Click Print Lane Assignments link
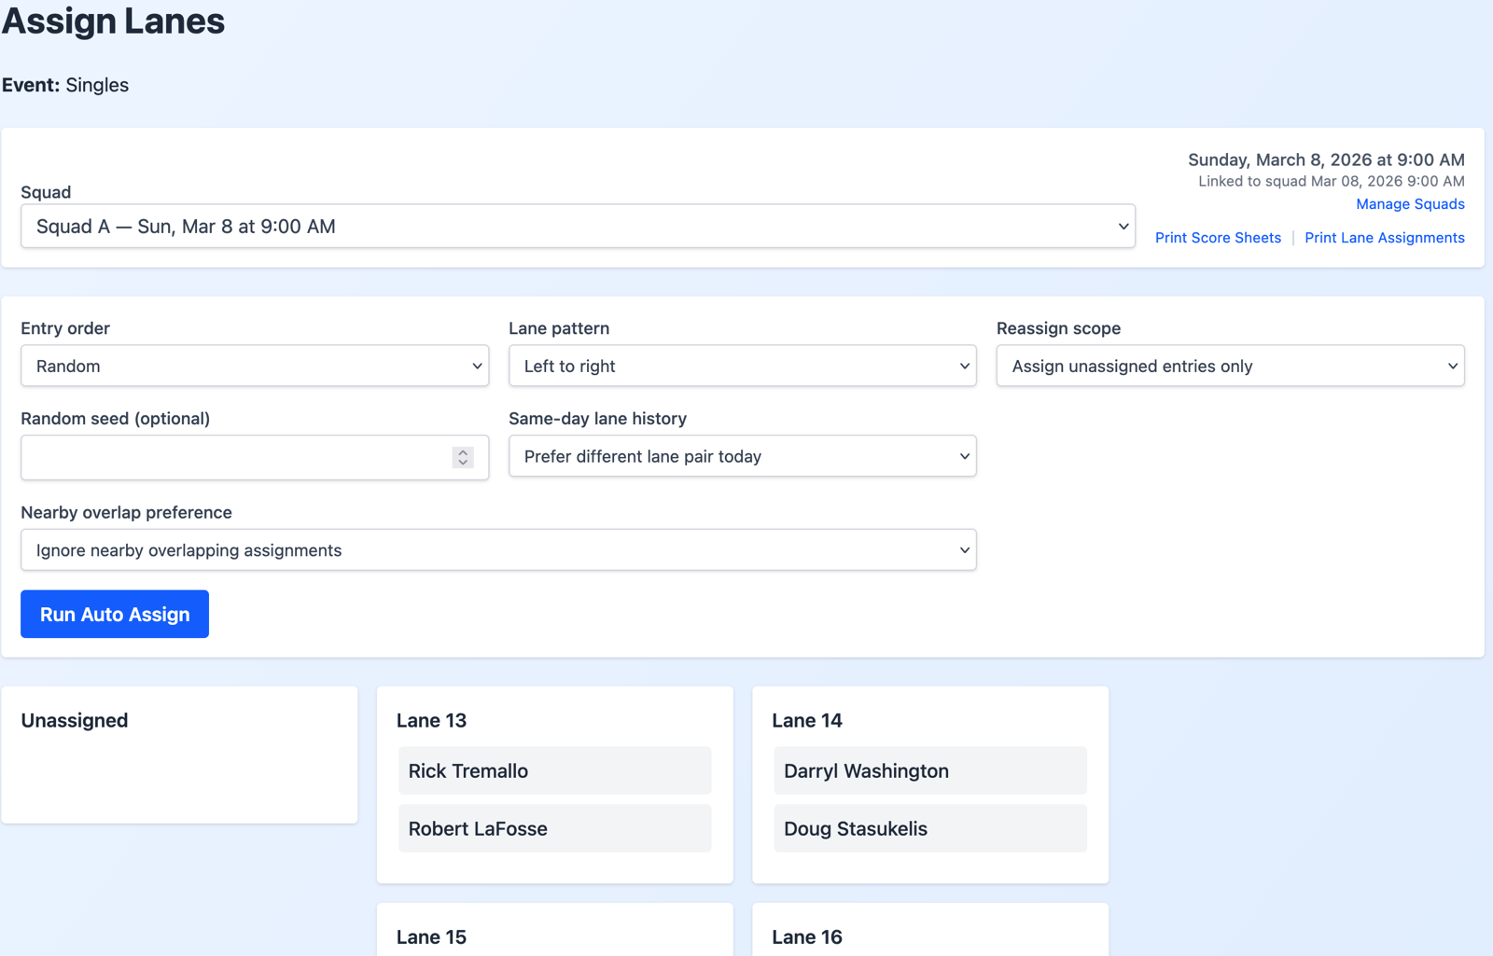This screenshot has height=956, width=1493. pos(1385,238)
